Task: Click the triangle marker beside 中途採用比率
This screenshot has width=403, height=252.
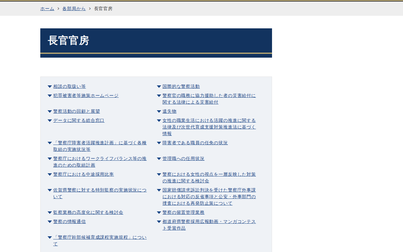Action: coord(50,175)
